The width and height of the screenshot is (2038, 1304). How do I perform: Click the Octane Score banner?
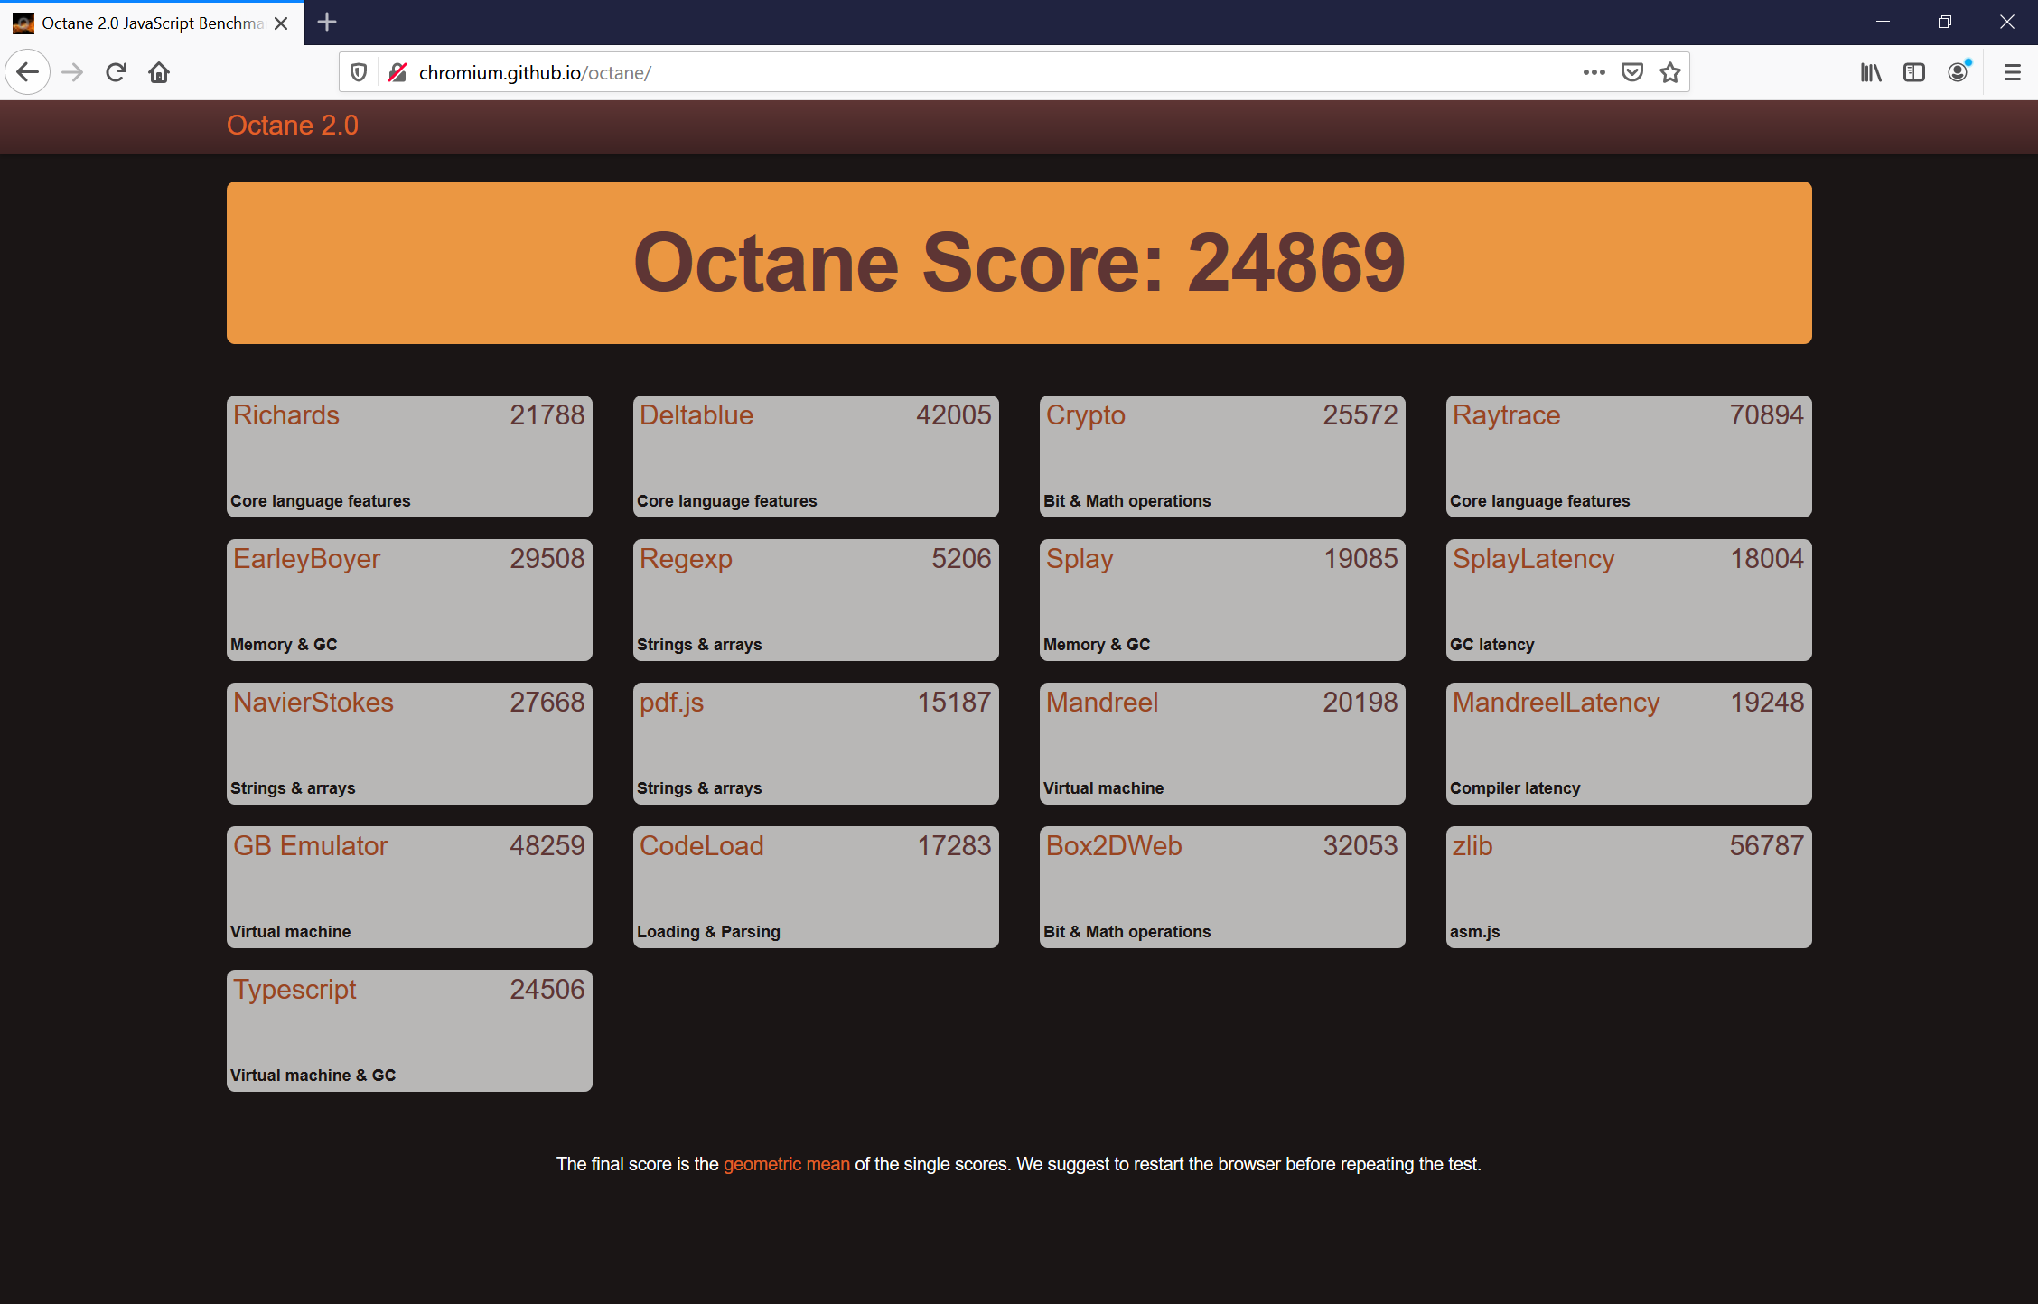tap(1019, 263)
